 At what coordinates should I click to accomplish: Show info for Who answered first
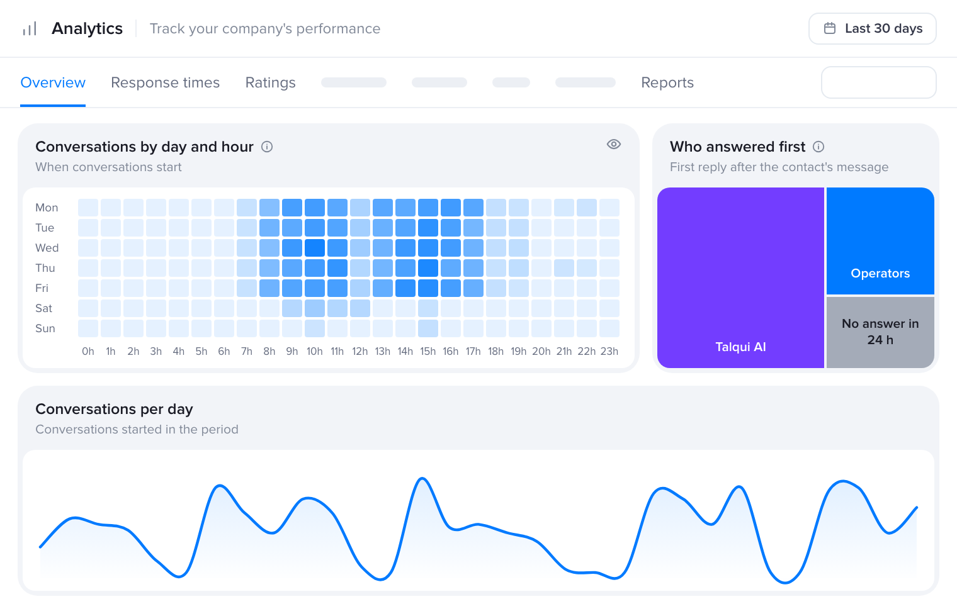[818, 147]
